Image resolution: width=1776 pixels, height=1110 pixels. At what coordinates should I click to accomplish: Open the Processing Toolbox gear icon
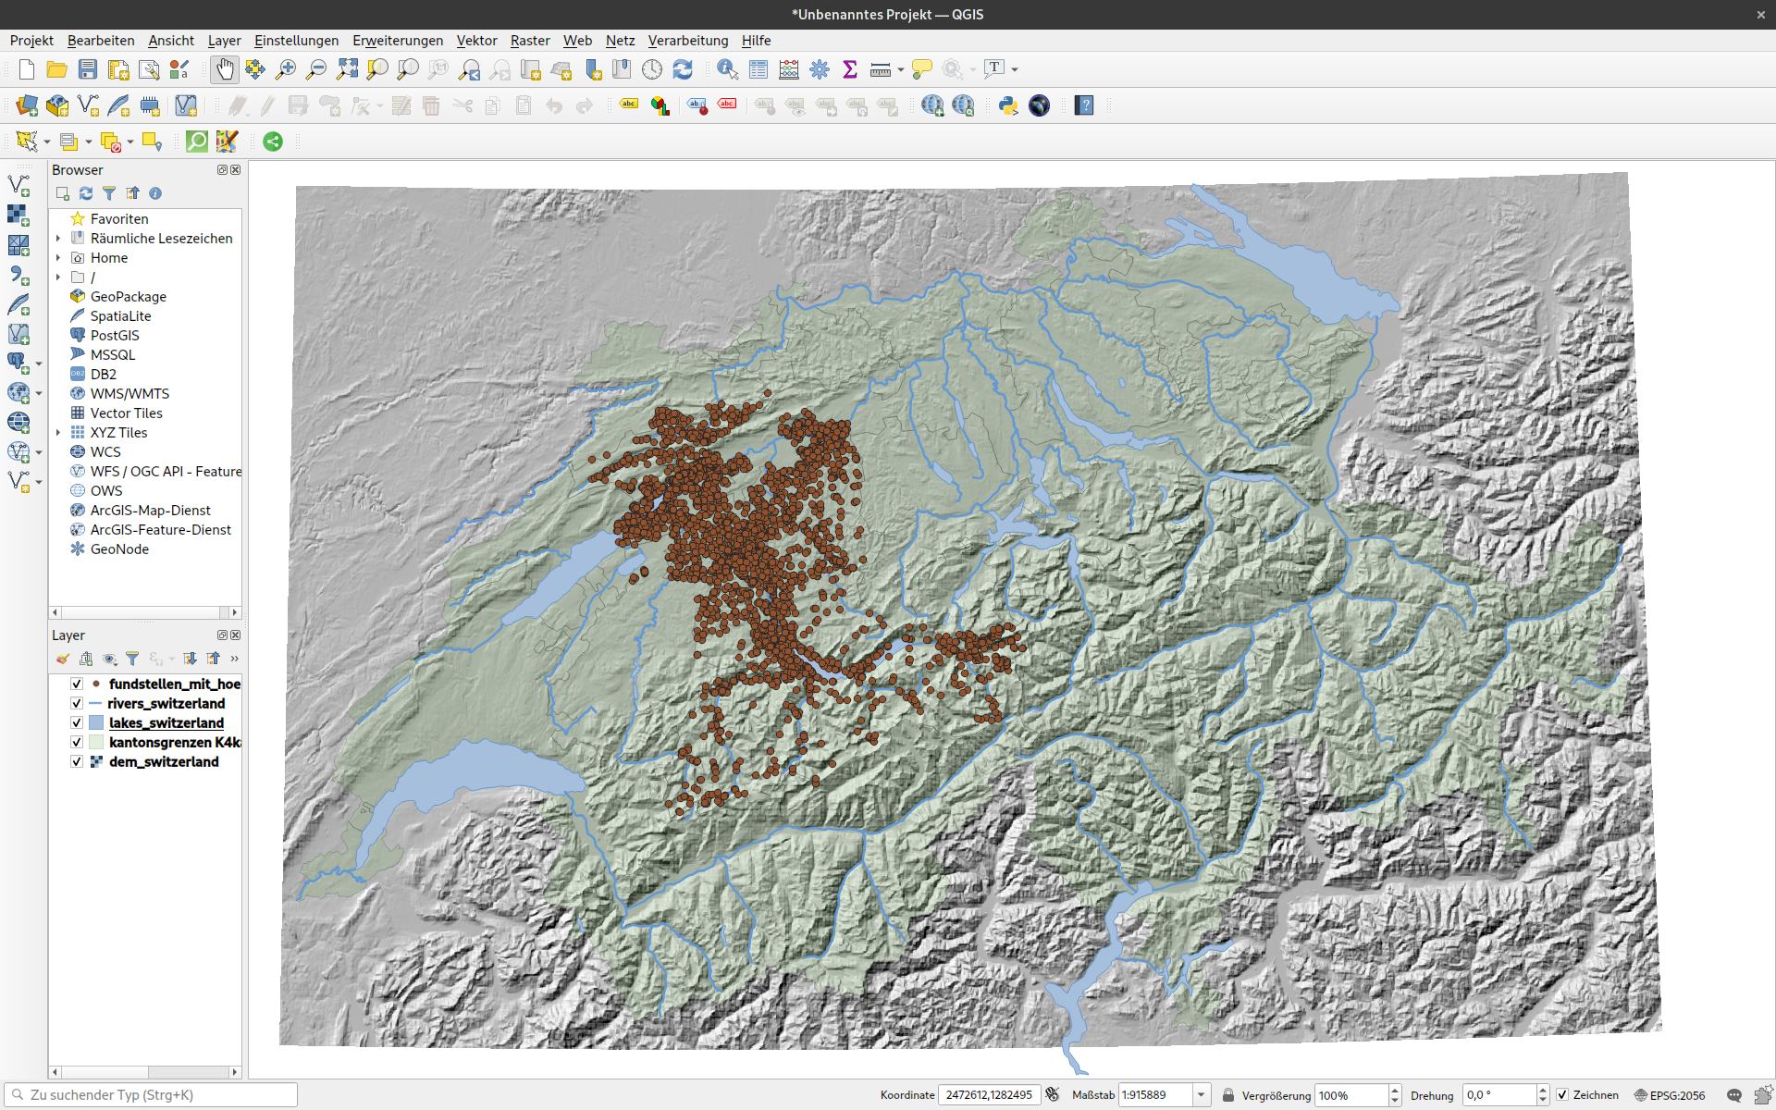[x=820, y=69]
